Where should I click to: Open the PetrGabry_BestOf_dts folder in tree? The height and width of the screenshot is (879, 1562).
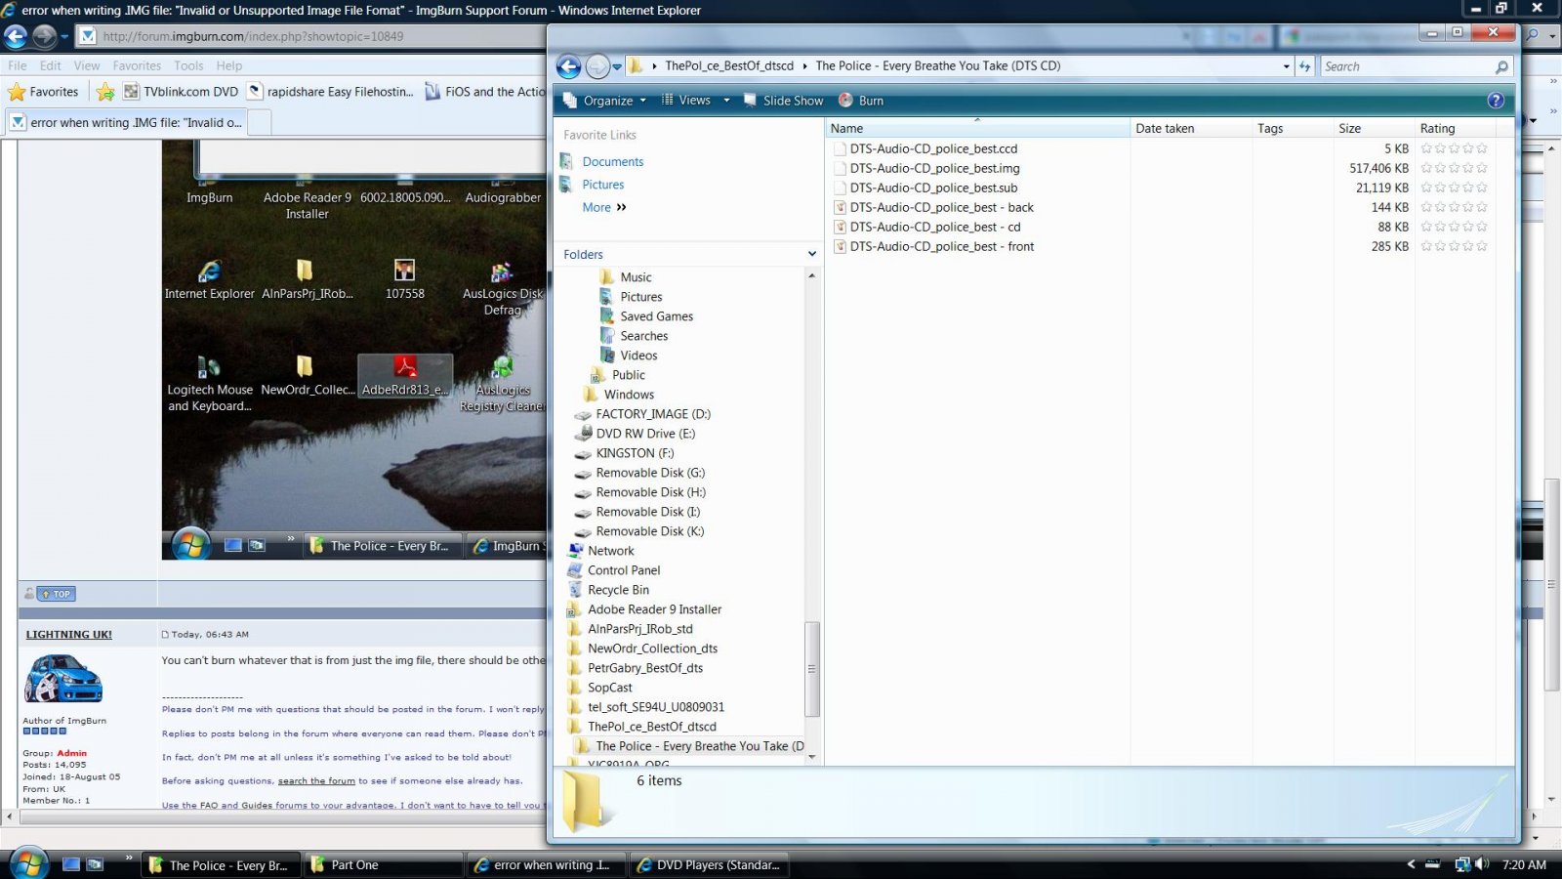coord(644,668)
